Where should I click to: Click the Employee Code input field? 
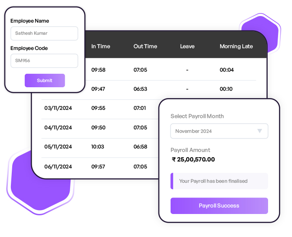(44, 61)
